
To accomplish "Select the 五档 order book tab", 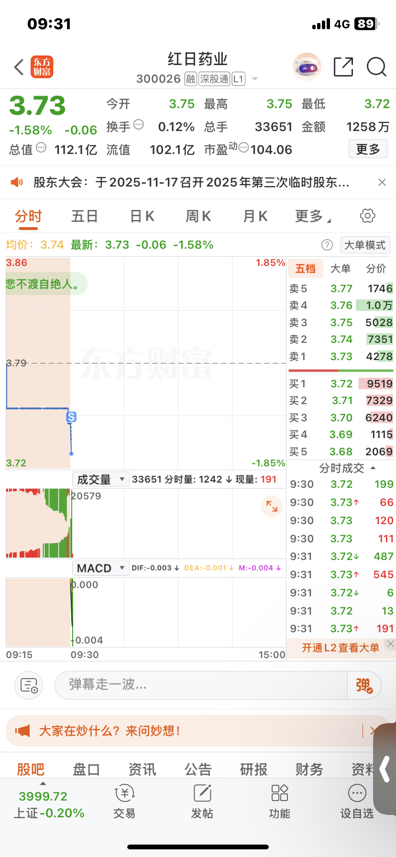I will (306, 268).
